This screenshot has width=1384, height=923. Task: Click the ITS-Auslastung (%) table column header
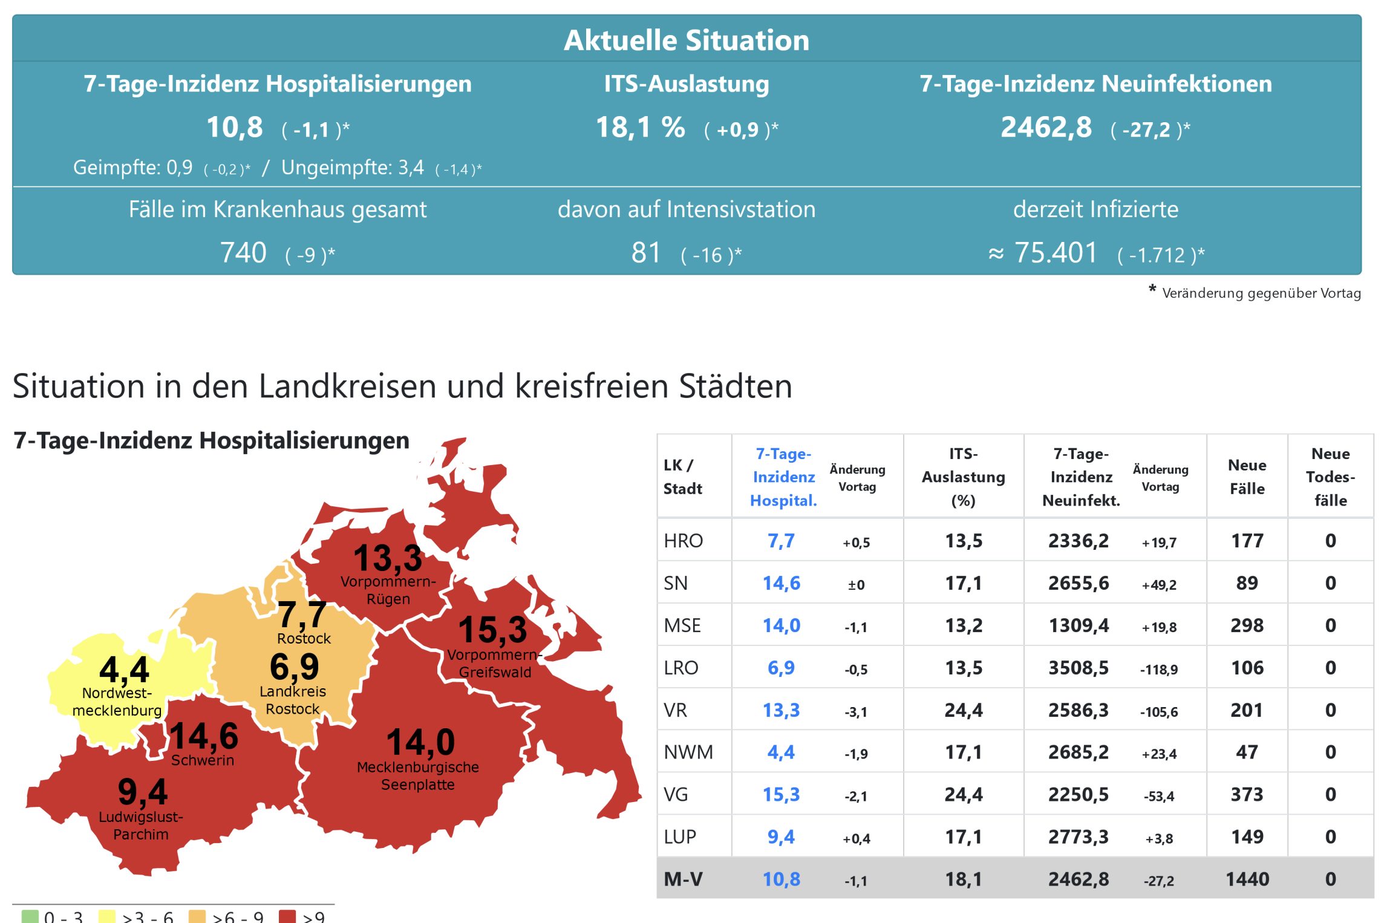point(963,477)
